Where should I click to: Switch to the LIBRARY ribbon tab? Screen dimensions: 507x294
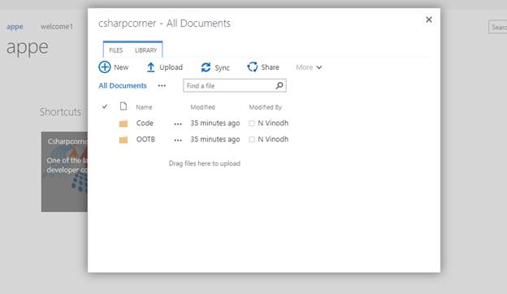pyautogui.click(x=145, y=50)
